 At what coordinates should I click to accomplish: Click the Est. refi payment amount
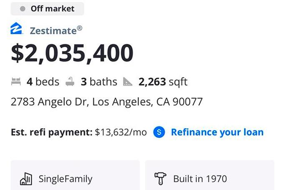121,132
